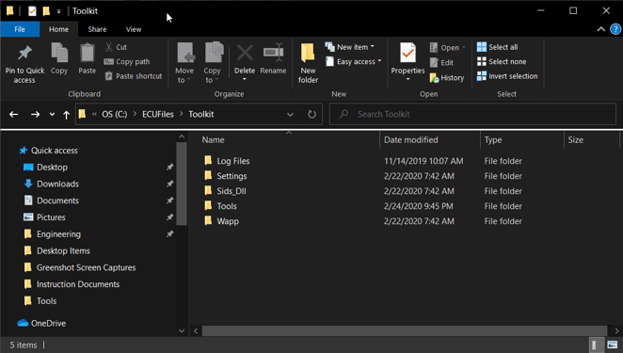The width and height of the screenshot is (623, 353).
Task: Click the navigation pane scrollbar thumb
Action: click(182, 185)
